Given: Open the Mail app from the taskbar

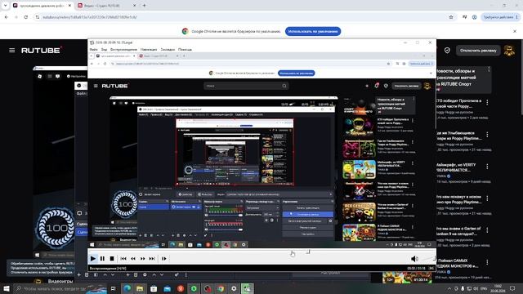Looking at the screenshot, I should point(167,288).
